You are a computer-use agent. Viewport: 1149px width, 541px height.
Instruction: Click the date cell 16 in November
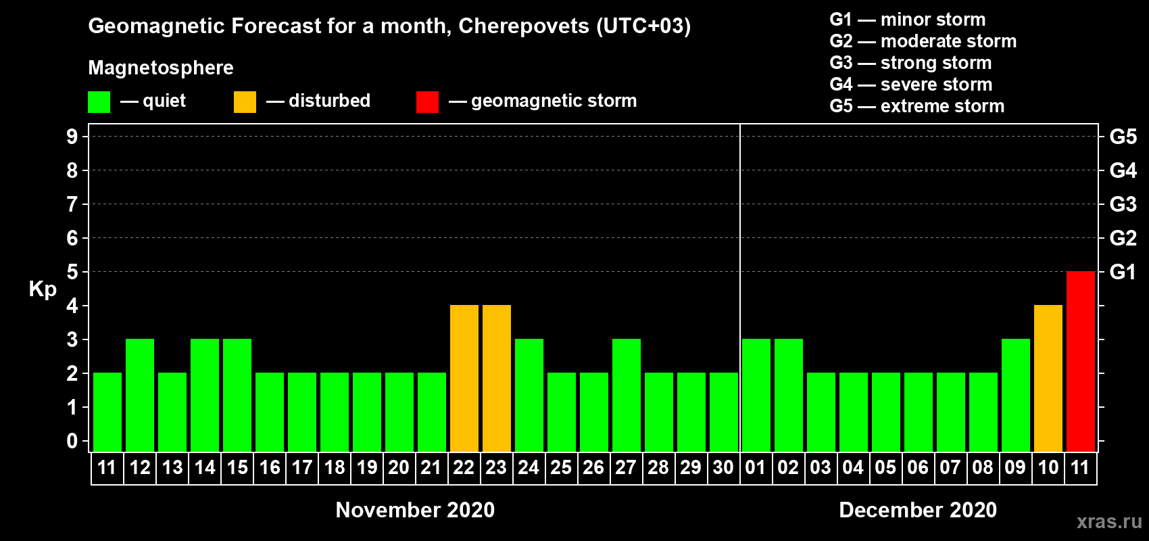coord(269,468)
